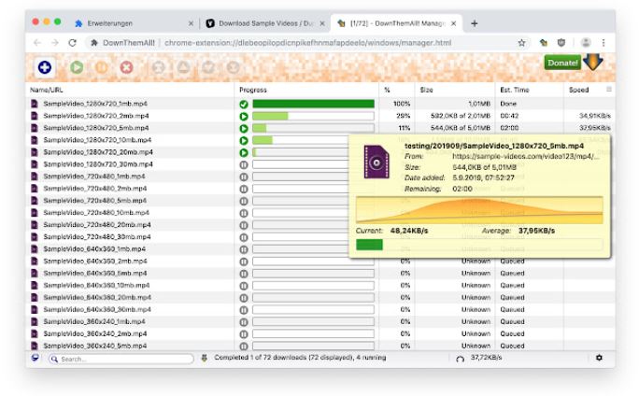The width and height of the screenshot is (639, 396).
Task: Click the green progress bar in the tooltip
Action: pyautogui.click(x=369, y=245)
